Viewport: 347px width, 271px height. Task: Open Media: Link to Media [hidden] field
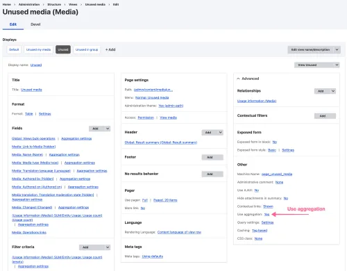34,147
